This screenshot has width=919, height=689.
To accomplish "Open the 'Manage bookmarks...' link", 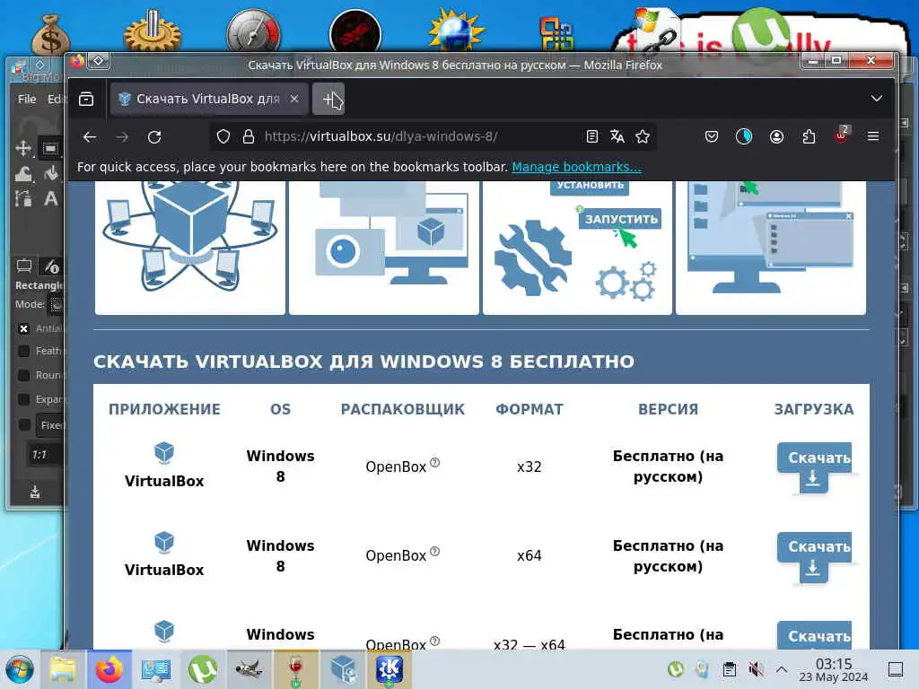I will point(576,167).
